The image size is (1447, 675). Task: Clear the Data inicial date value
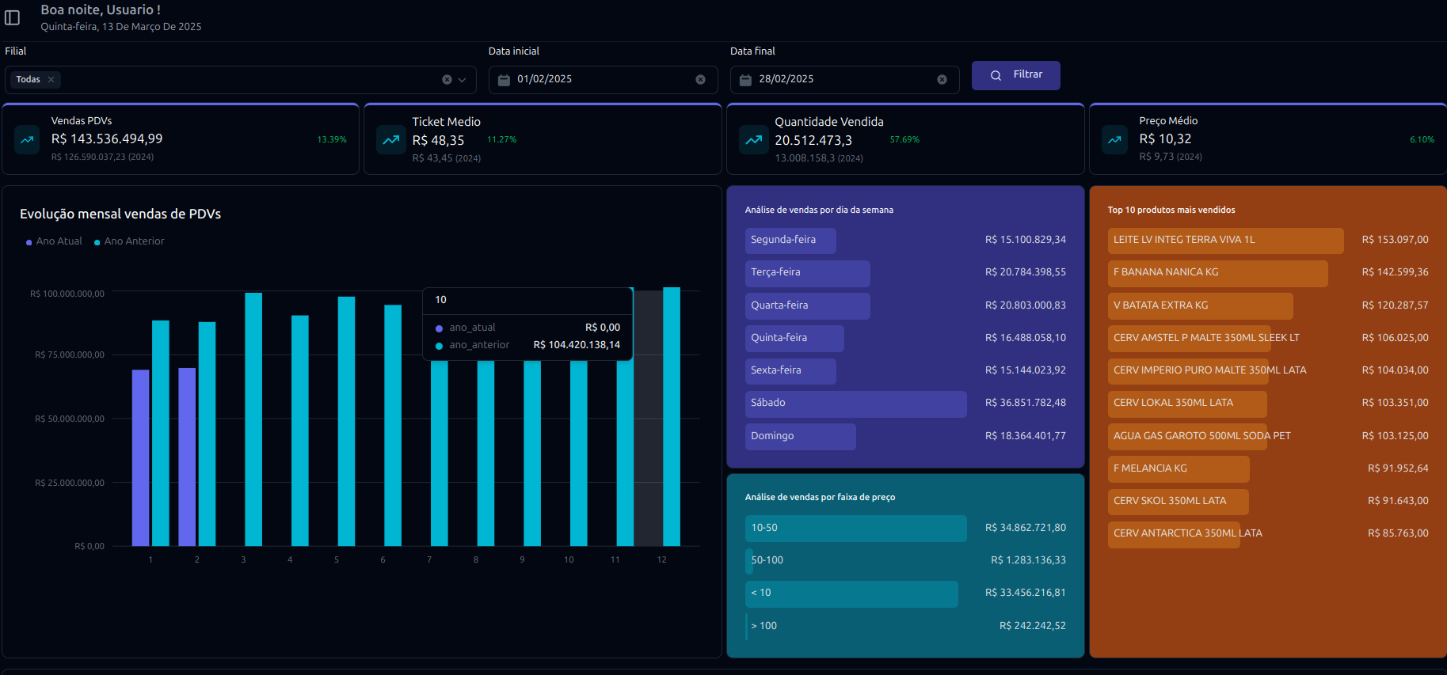(x=700, y=80)
